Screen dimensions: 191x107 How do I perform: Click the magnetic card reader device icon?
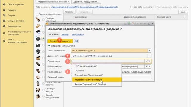point(38,26)
